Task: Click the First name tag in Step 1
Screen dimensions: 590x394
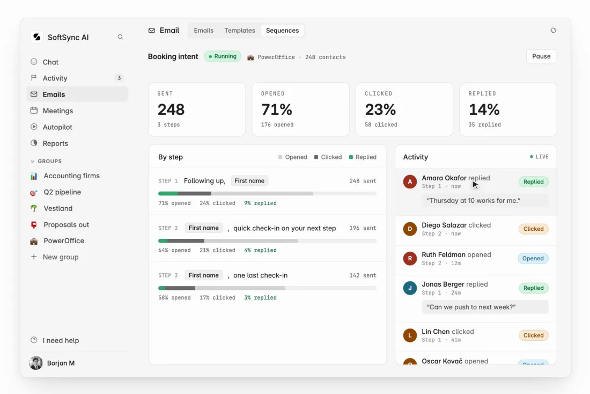Action: pos(249,181)
